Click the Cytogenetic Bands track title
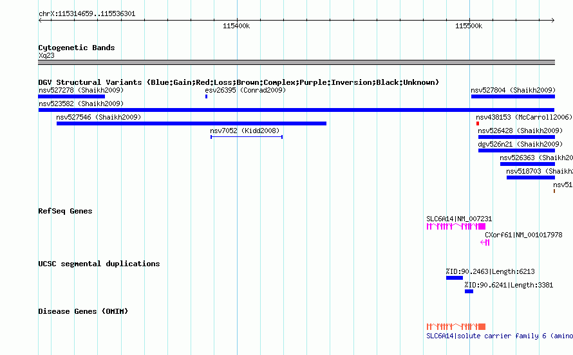This screenshot has width=573, height=355. tap(77, 48)
